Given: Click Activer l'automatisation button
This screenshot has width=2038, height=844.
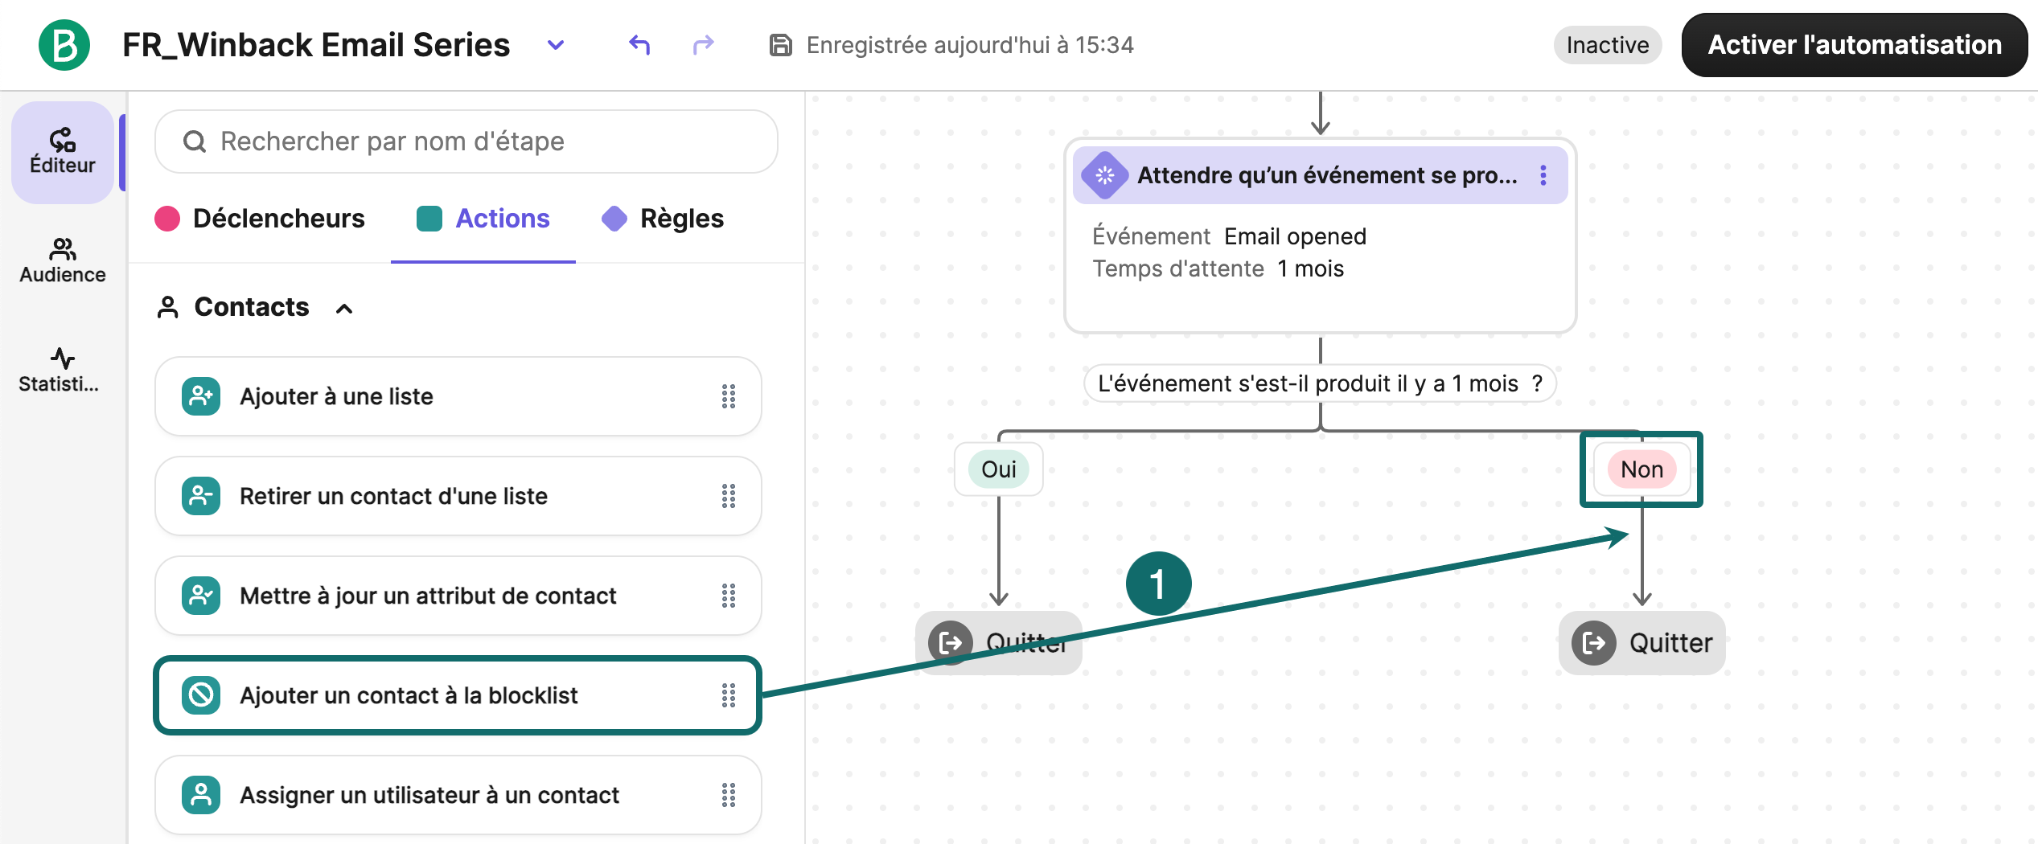Looking at the screenshot, I should 1854,45.
